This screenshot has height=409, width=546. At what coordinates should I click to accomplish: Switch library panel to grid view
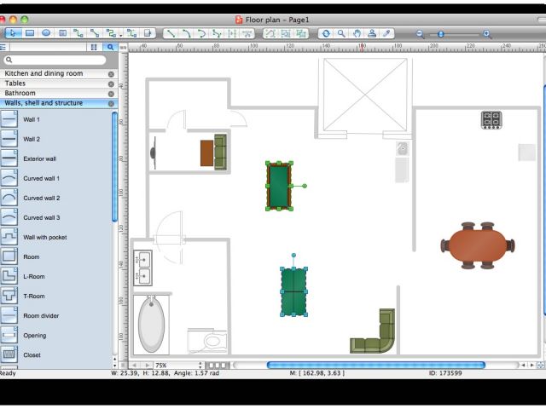(x=94, y=47)
